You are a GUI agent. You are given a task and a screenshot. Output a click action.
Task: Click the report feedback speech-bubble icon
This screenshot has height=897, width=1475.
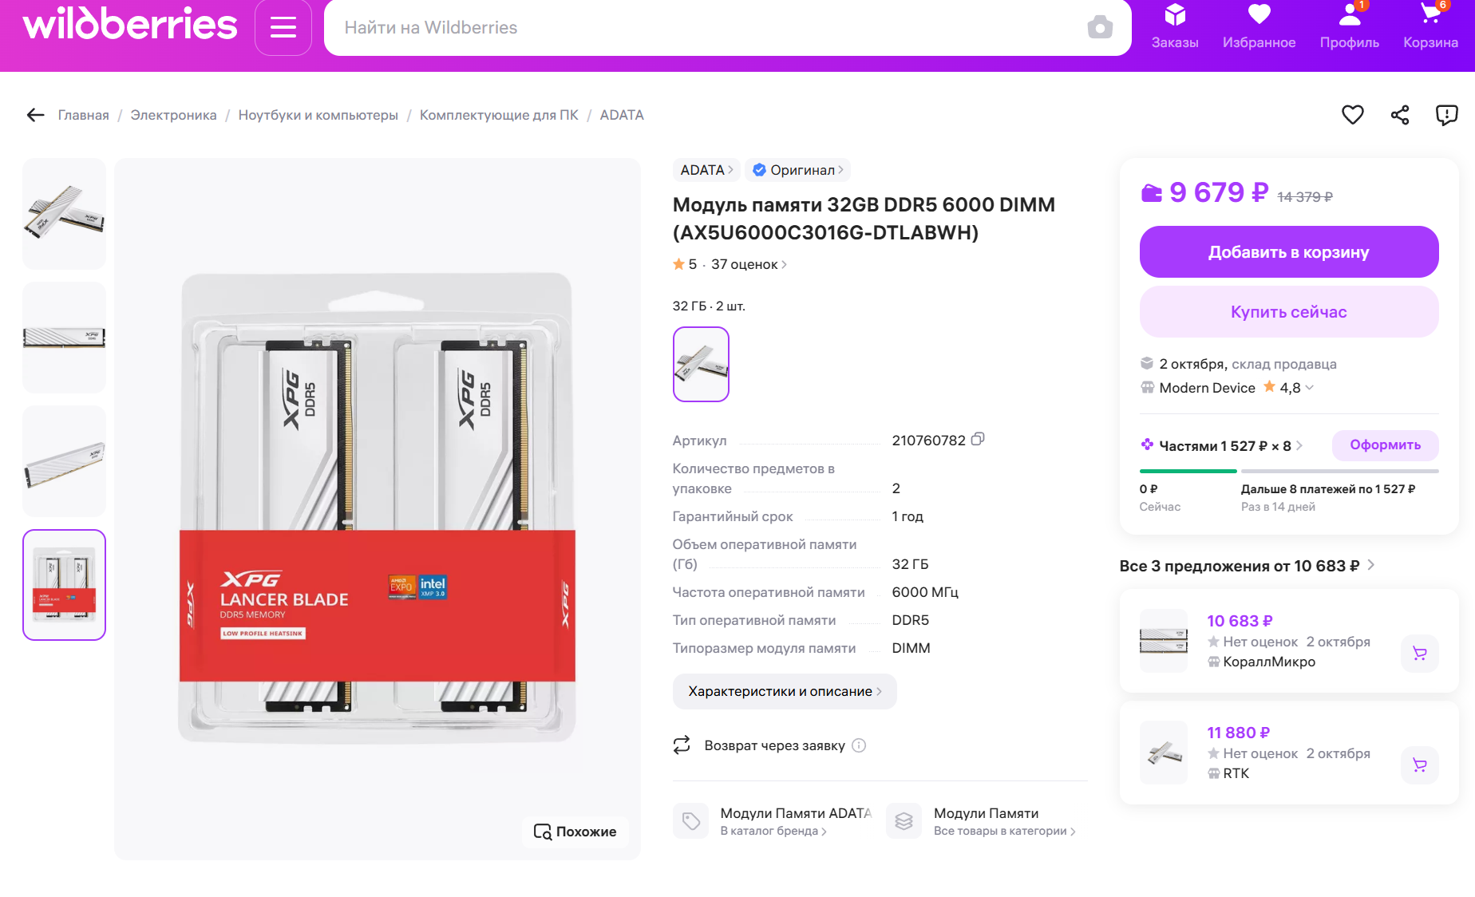1445,115
